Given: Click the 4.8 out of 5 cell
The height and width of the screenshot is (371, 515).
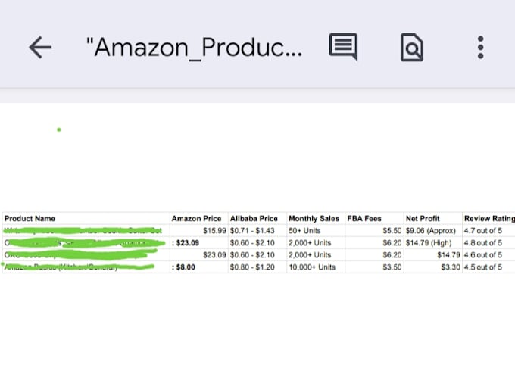Looking at the screenshot, I should click(x=488, y=243).
